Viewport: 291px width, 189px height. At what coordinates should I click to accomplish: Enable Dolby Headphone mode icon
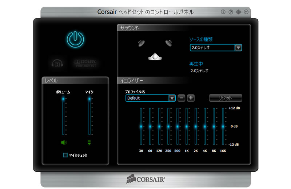57,63
